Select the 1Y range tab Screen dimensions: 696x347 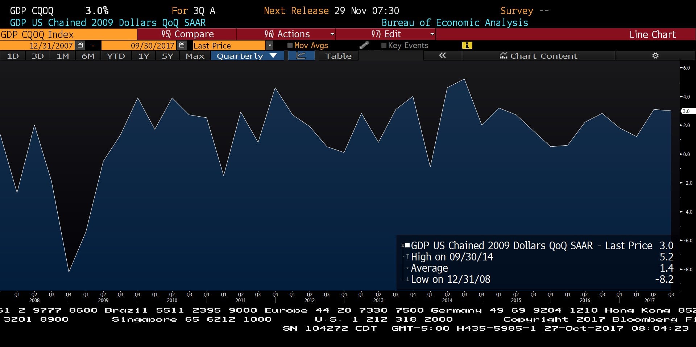(x=144, y=56)
